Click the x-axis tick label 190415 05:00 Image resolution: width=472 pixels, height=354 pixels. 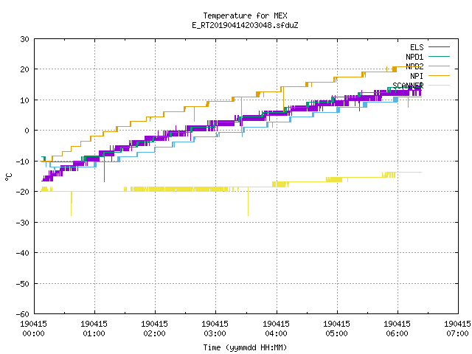pos(336,329)
